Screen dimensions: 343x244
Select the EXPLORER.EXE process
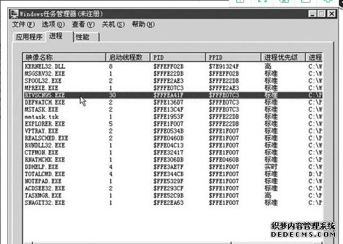[x=173, y=124]
